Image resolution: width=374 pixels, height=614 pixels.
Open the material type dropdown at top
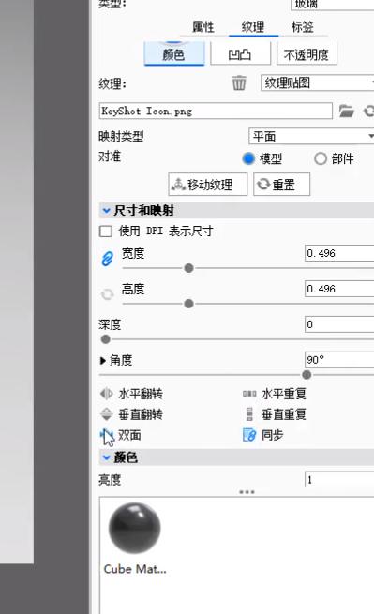click(333, 5)
